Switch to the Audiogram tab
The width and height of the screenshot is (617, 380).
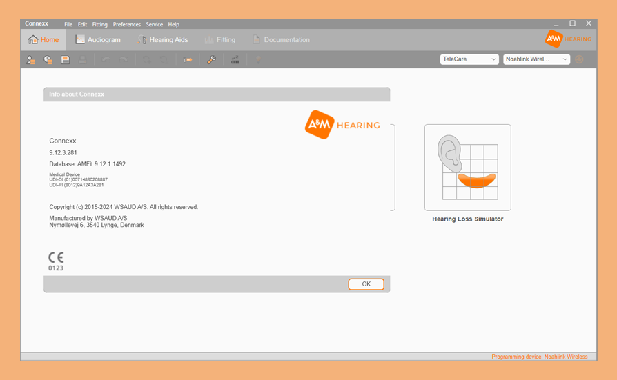tap(99, 40)
